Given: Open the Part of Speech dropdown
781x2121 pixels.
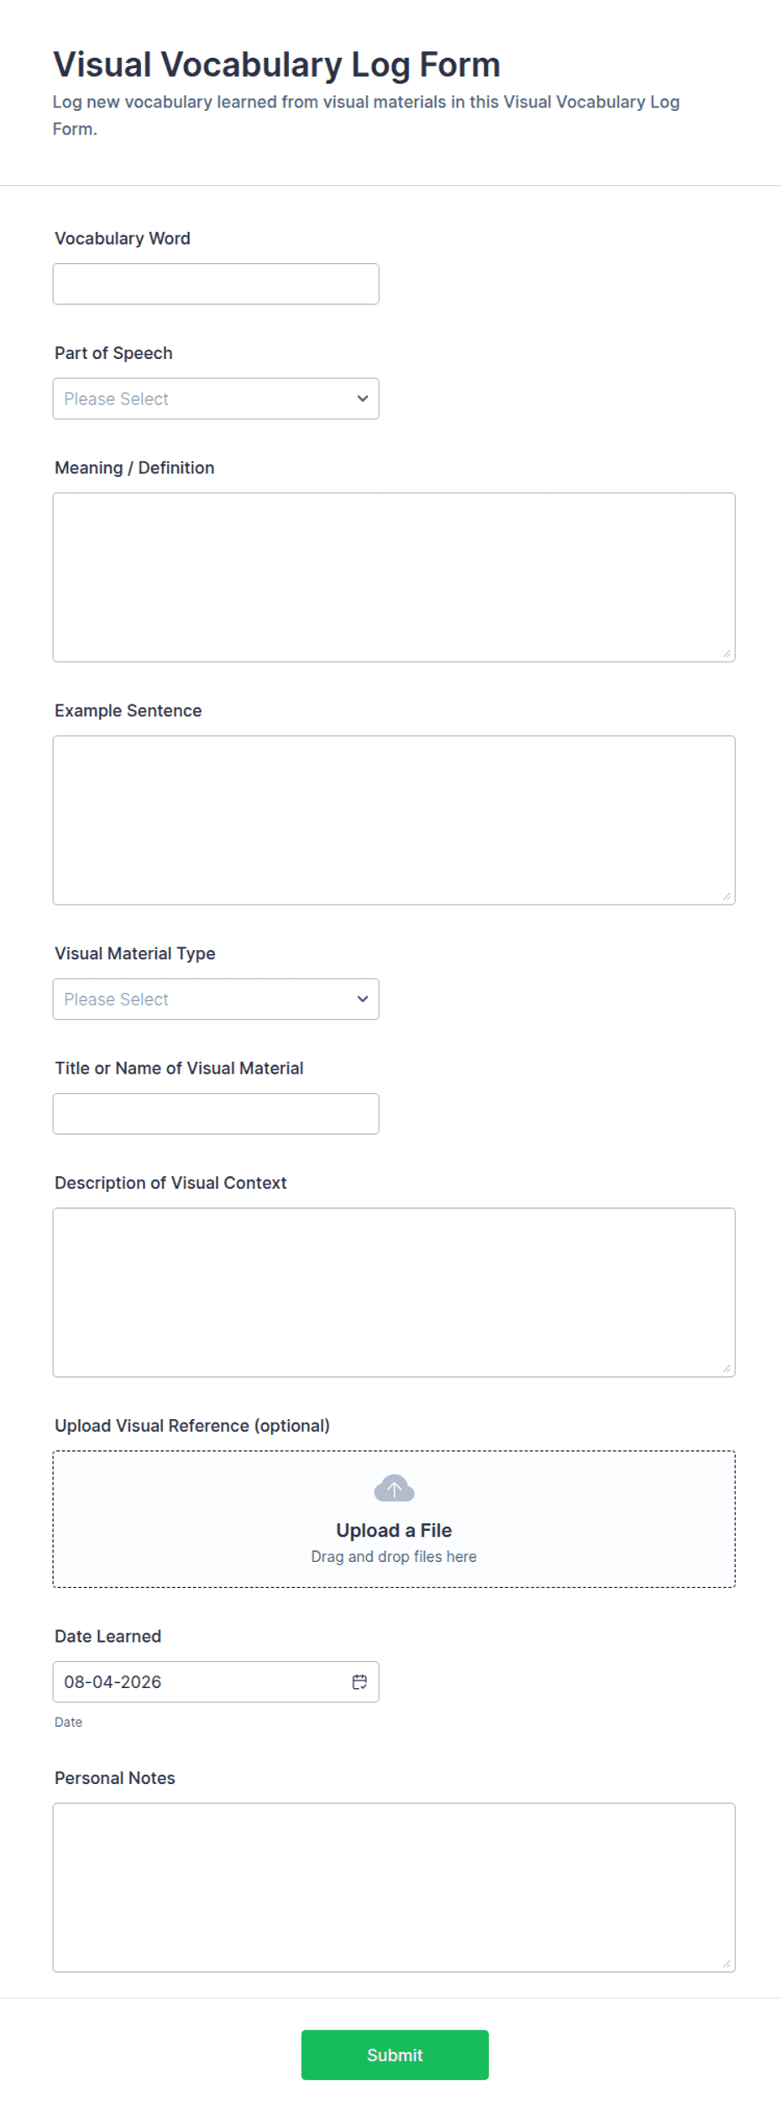Looking at the screenshot, I should [x=216, y=398].
